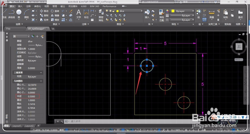This screenshot has height=134, width=250.
Task: Close the properties palette with X
Action: (x=7, y=33)
